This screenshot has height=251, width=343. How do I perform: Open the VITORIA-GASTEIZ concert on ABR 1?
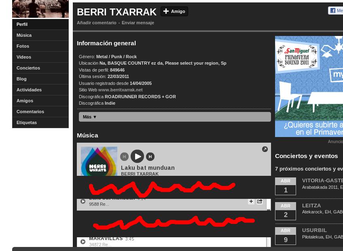click(x=322, y=181)
